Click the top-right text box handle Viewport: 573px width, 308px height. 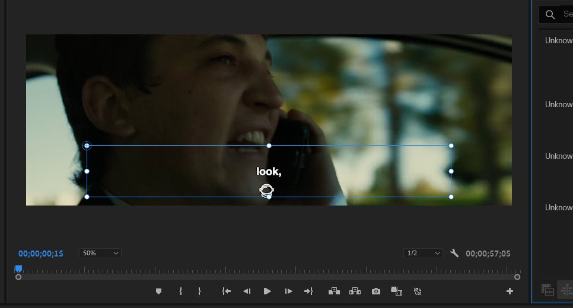[x=451, y=146]
